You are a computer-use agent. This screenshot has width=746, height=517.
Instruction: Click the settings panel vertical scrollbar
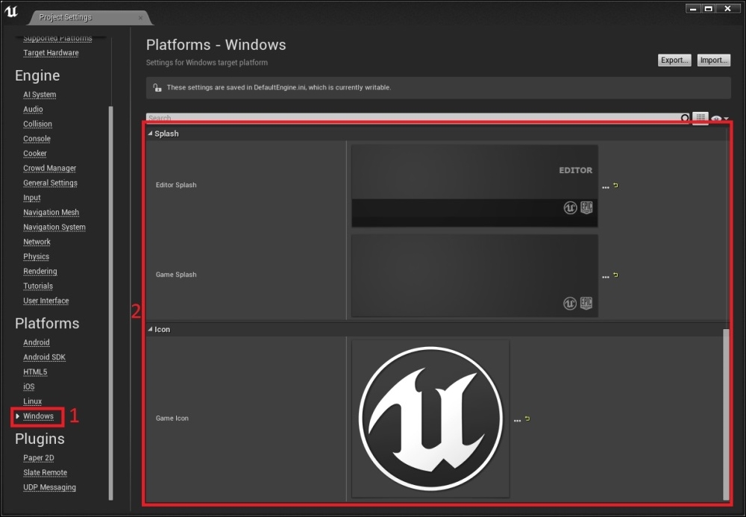click(726, 414)
